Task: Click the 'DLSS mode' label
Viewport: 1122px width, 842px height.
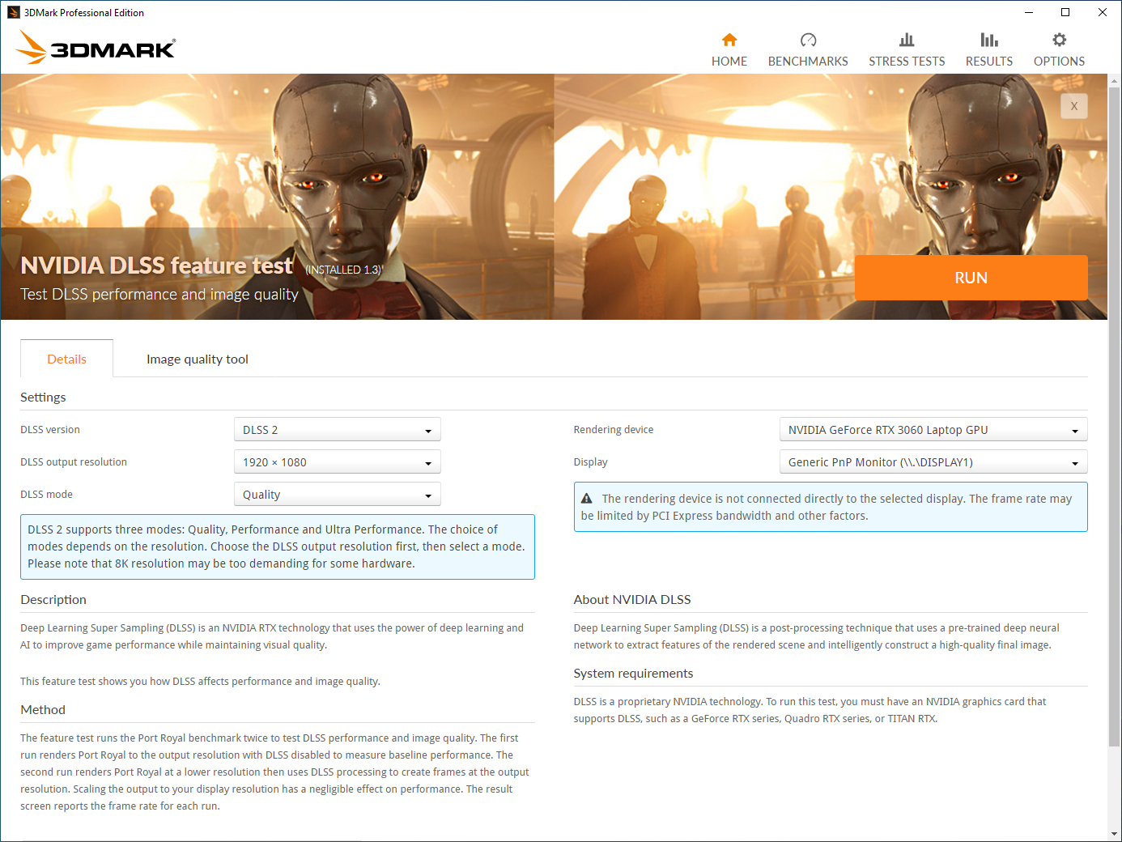Action: [x=46, y=495]
